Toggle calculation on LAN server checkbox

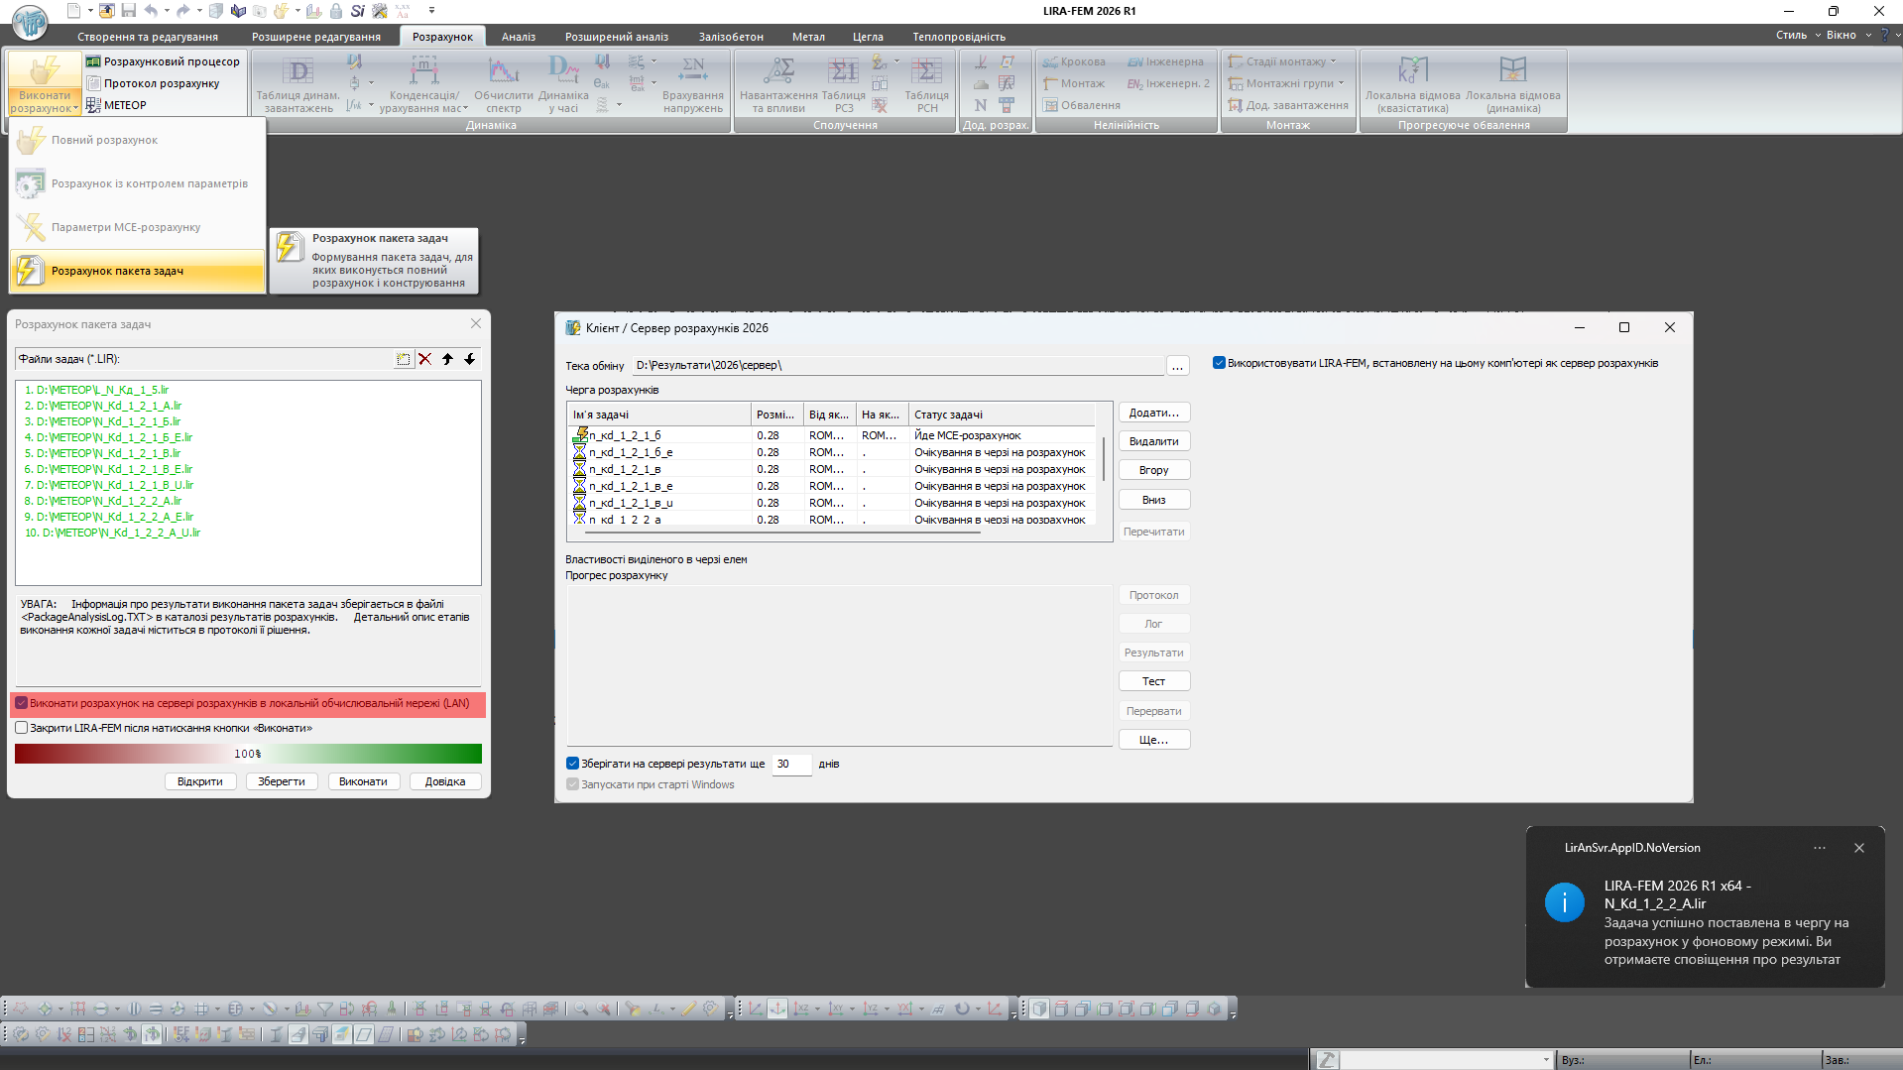(22, 703)
